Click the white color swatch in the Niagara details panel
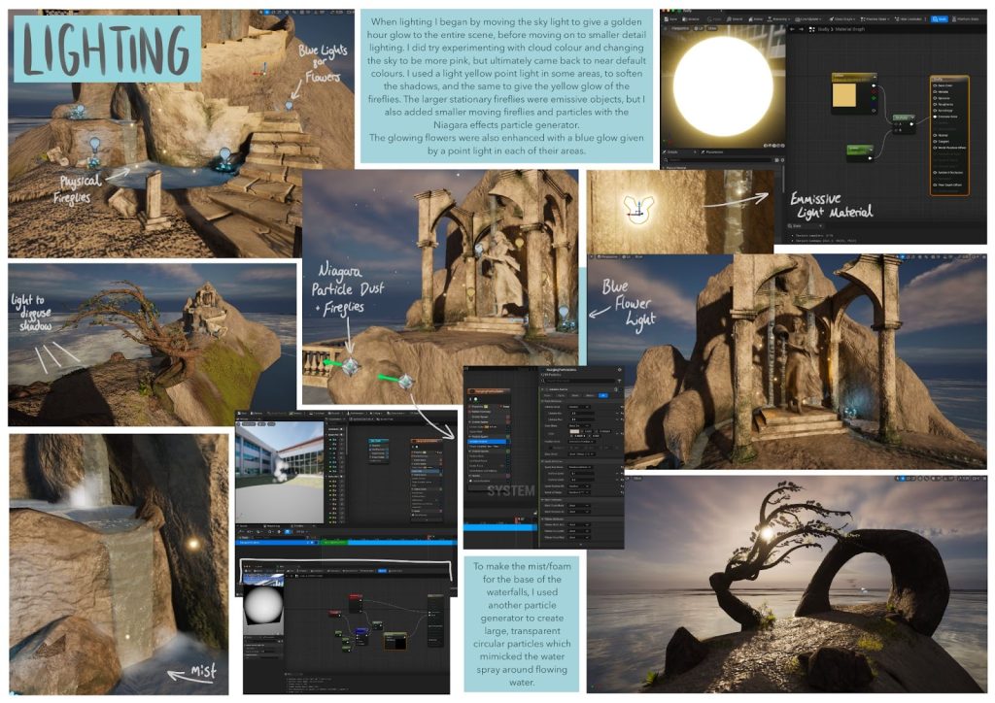This screenshot has height=703, width=995. [x=574, y=431]
